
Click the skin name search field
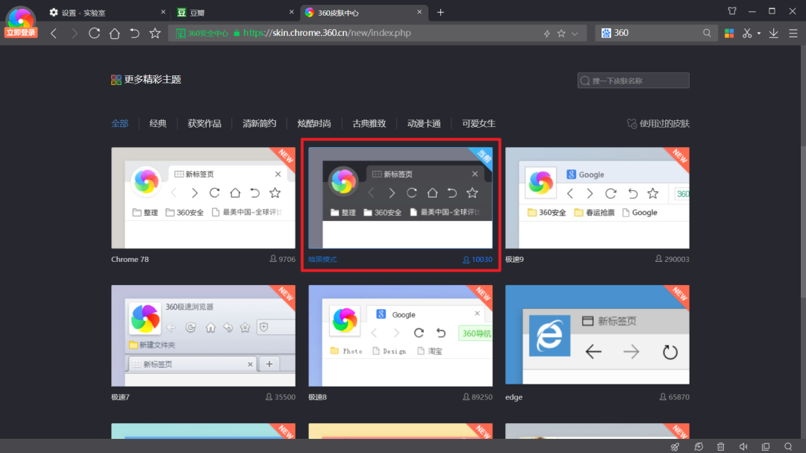pyautogui.click(x=634, y=81)
